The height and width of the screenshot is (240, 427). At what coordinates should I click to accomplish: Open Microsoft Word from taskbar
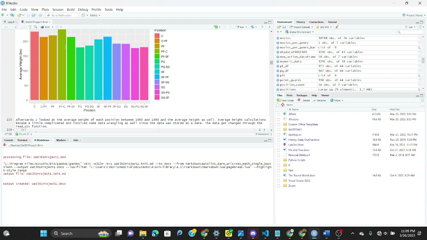[x=326, y=233]
